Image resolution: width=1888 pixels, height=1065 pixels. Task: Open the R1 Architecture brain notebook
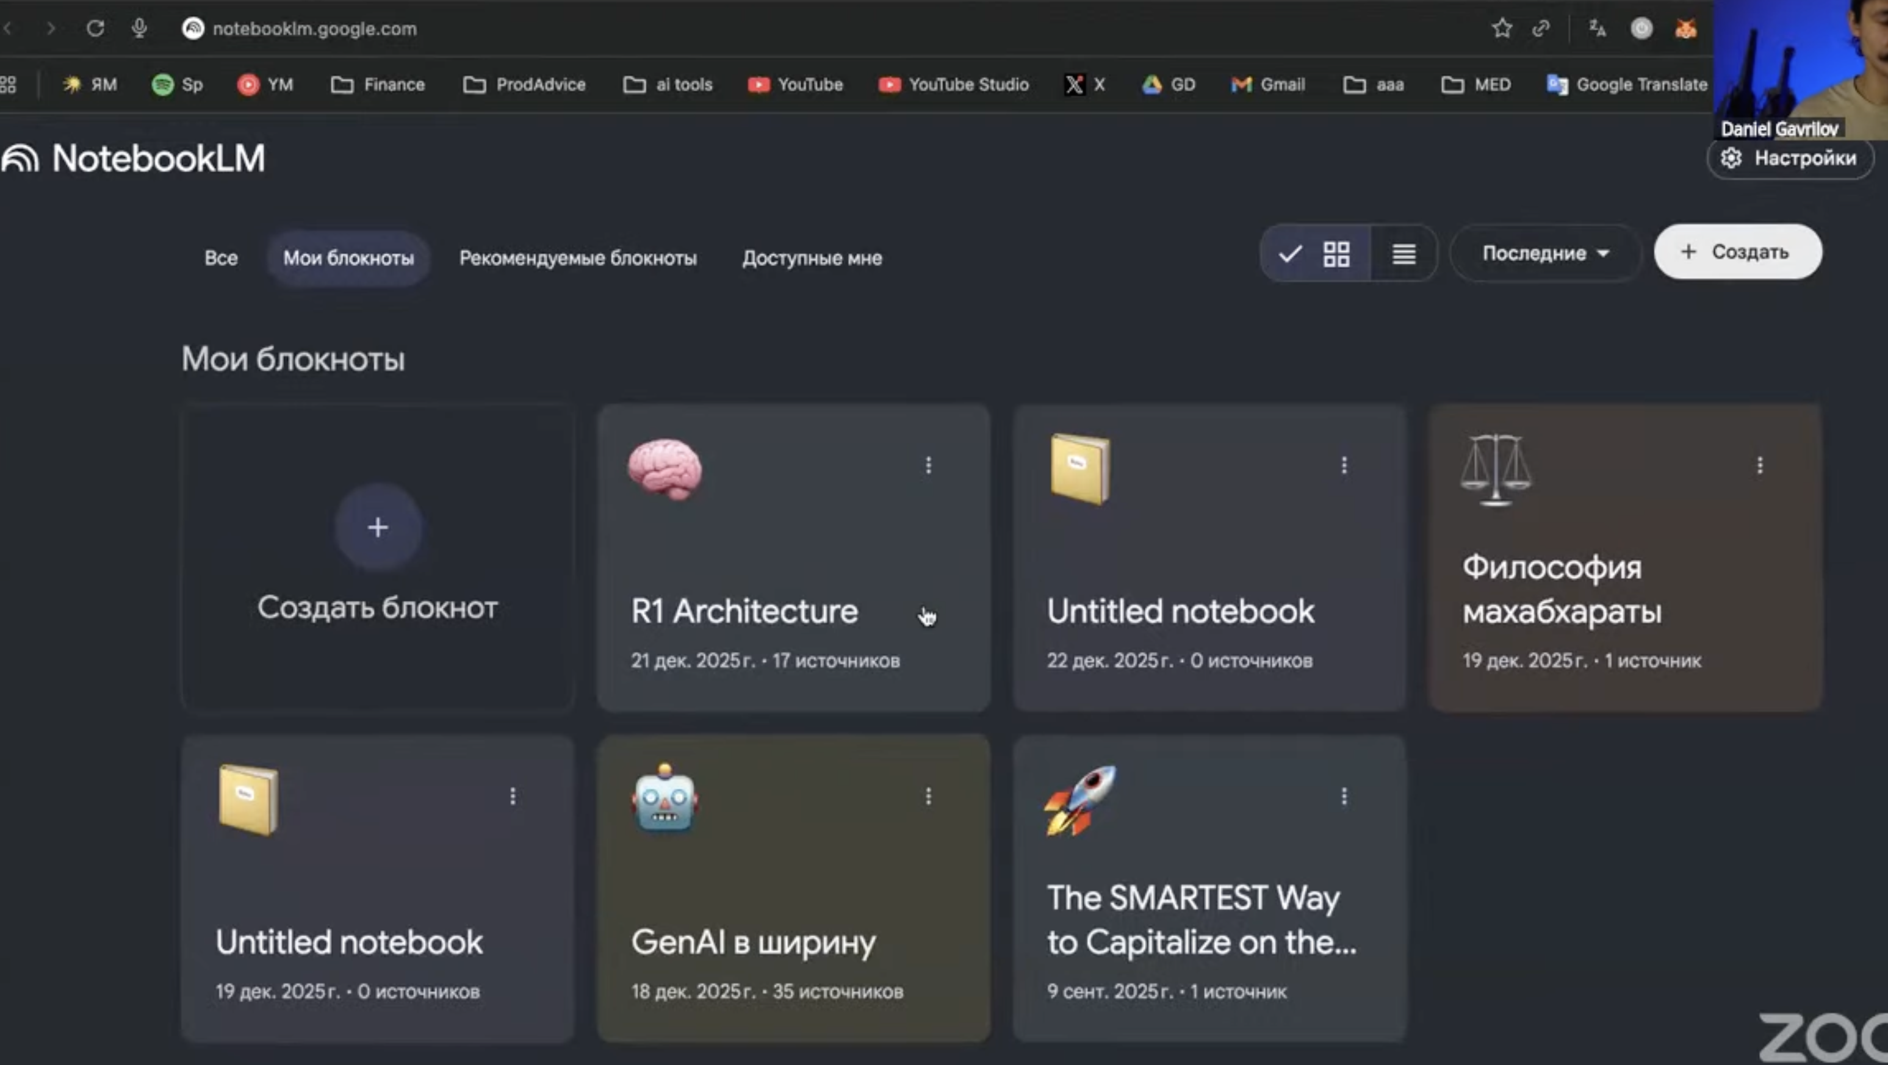pyautogui.click(x=744, y=611)
